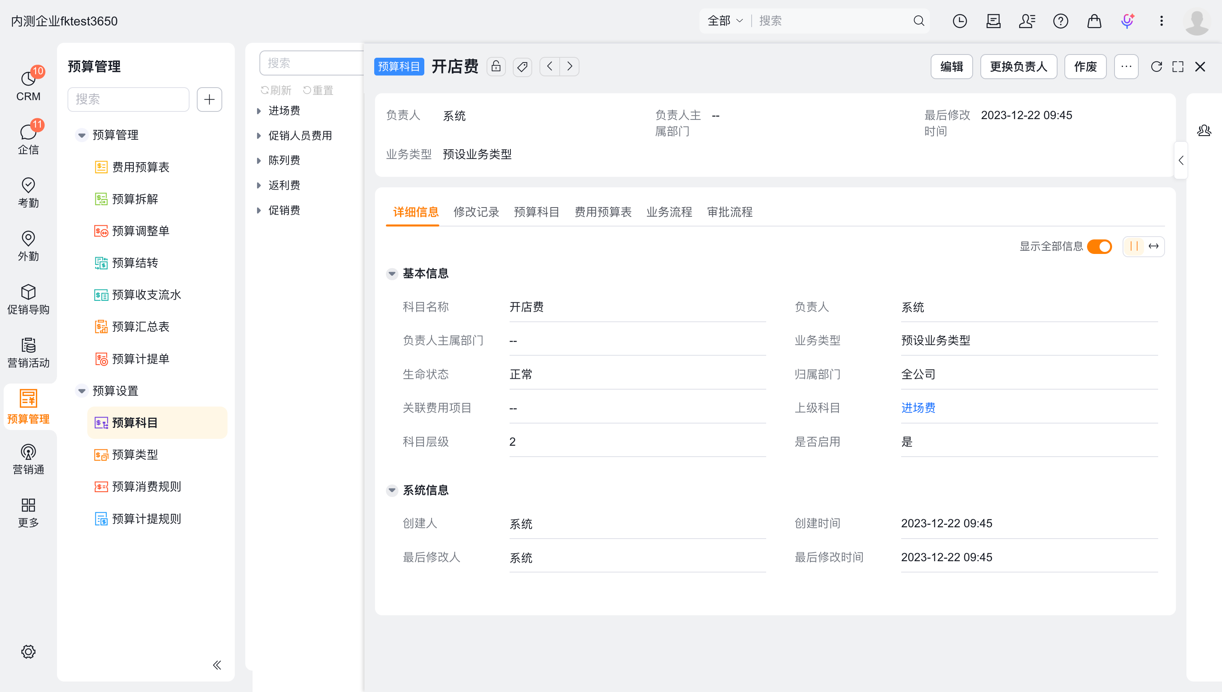Open the help question mark icon
This screenshot has width=1222, height=692.
point(1061,21)
